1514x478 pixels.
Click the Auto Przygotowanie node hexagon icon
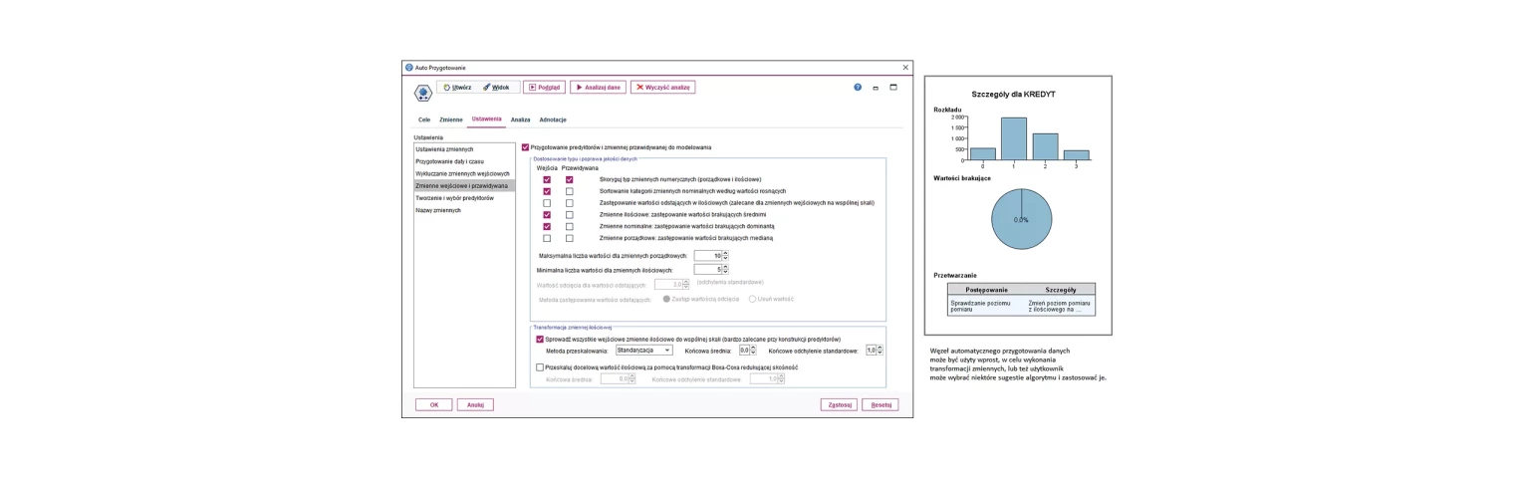423,93
